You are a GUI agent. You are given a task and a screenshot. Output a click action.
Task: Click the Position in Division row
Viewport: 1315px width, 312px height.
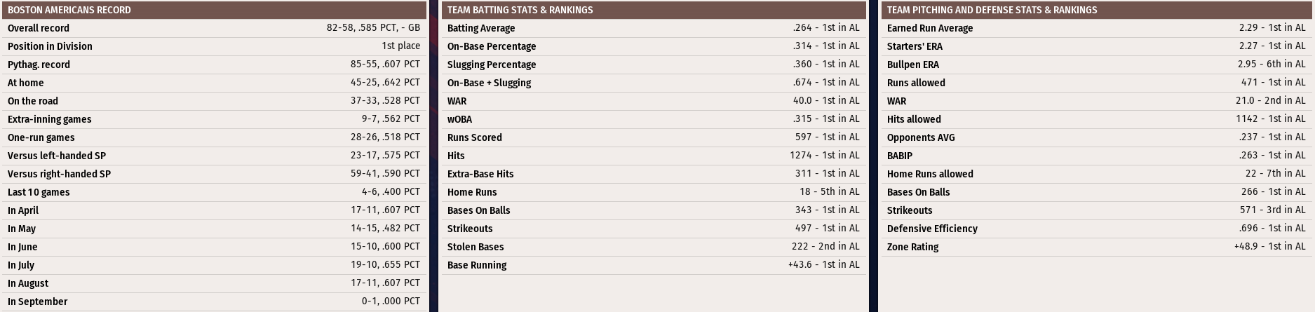(x=213, y=46)
